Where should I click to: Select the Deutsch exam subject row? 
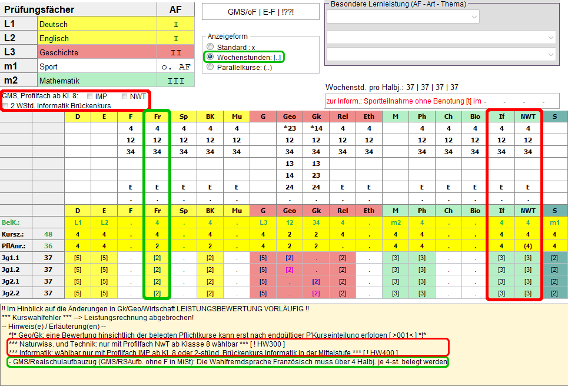(x=97, y=24)
